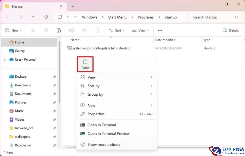Open Pictures in quick access
Screen dimensions: 245x156
coord(29,102)
